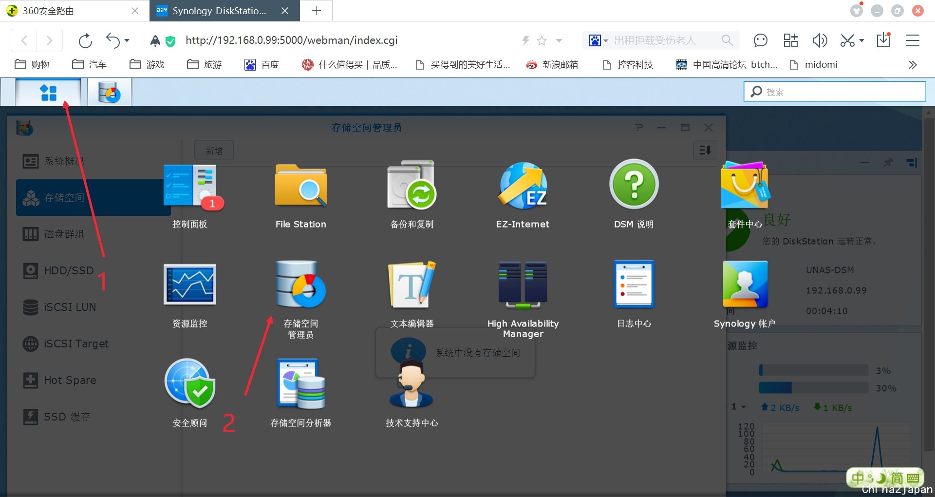Viewport: 935px width, 497px height.
Task: Open the browser extensions grid icon
Action: (790, 40)
